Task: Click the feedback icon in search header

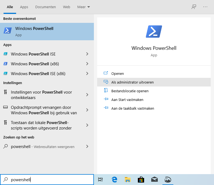Action: (194, 7)
